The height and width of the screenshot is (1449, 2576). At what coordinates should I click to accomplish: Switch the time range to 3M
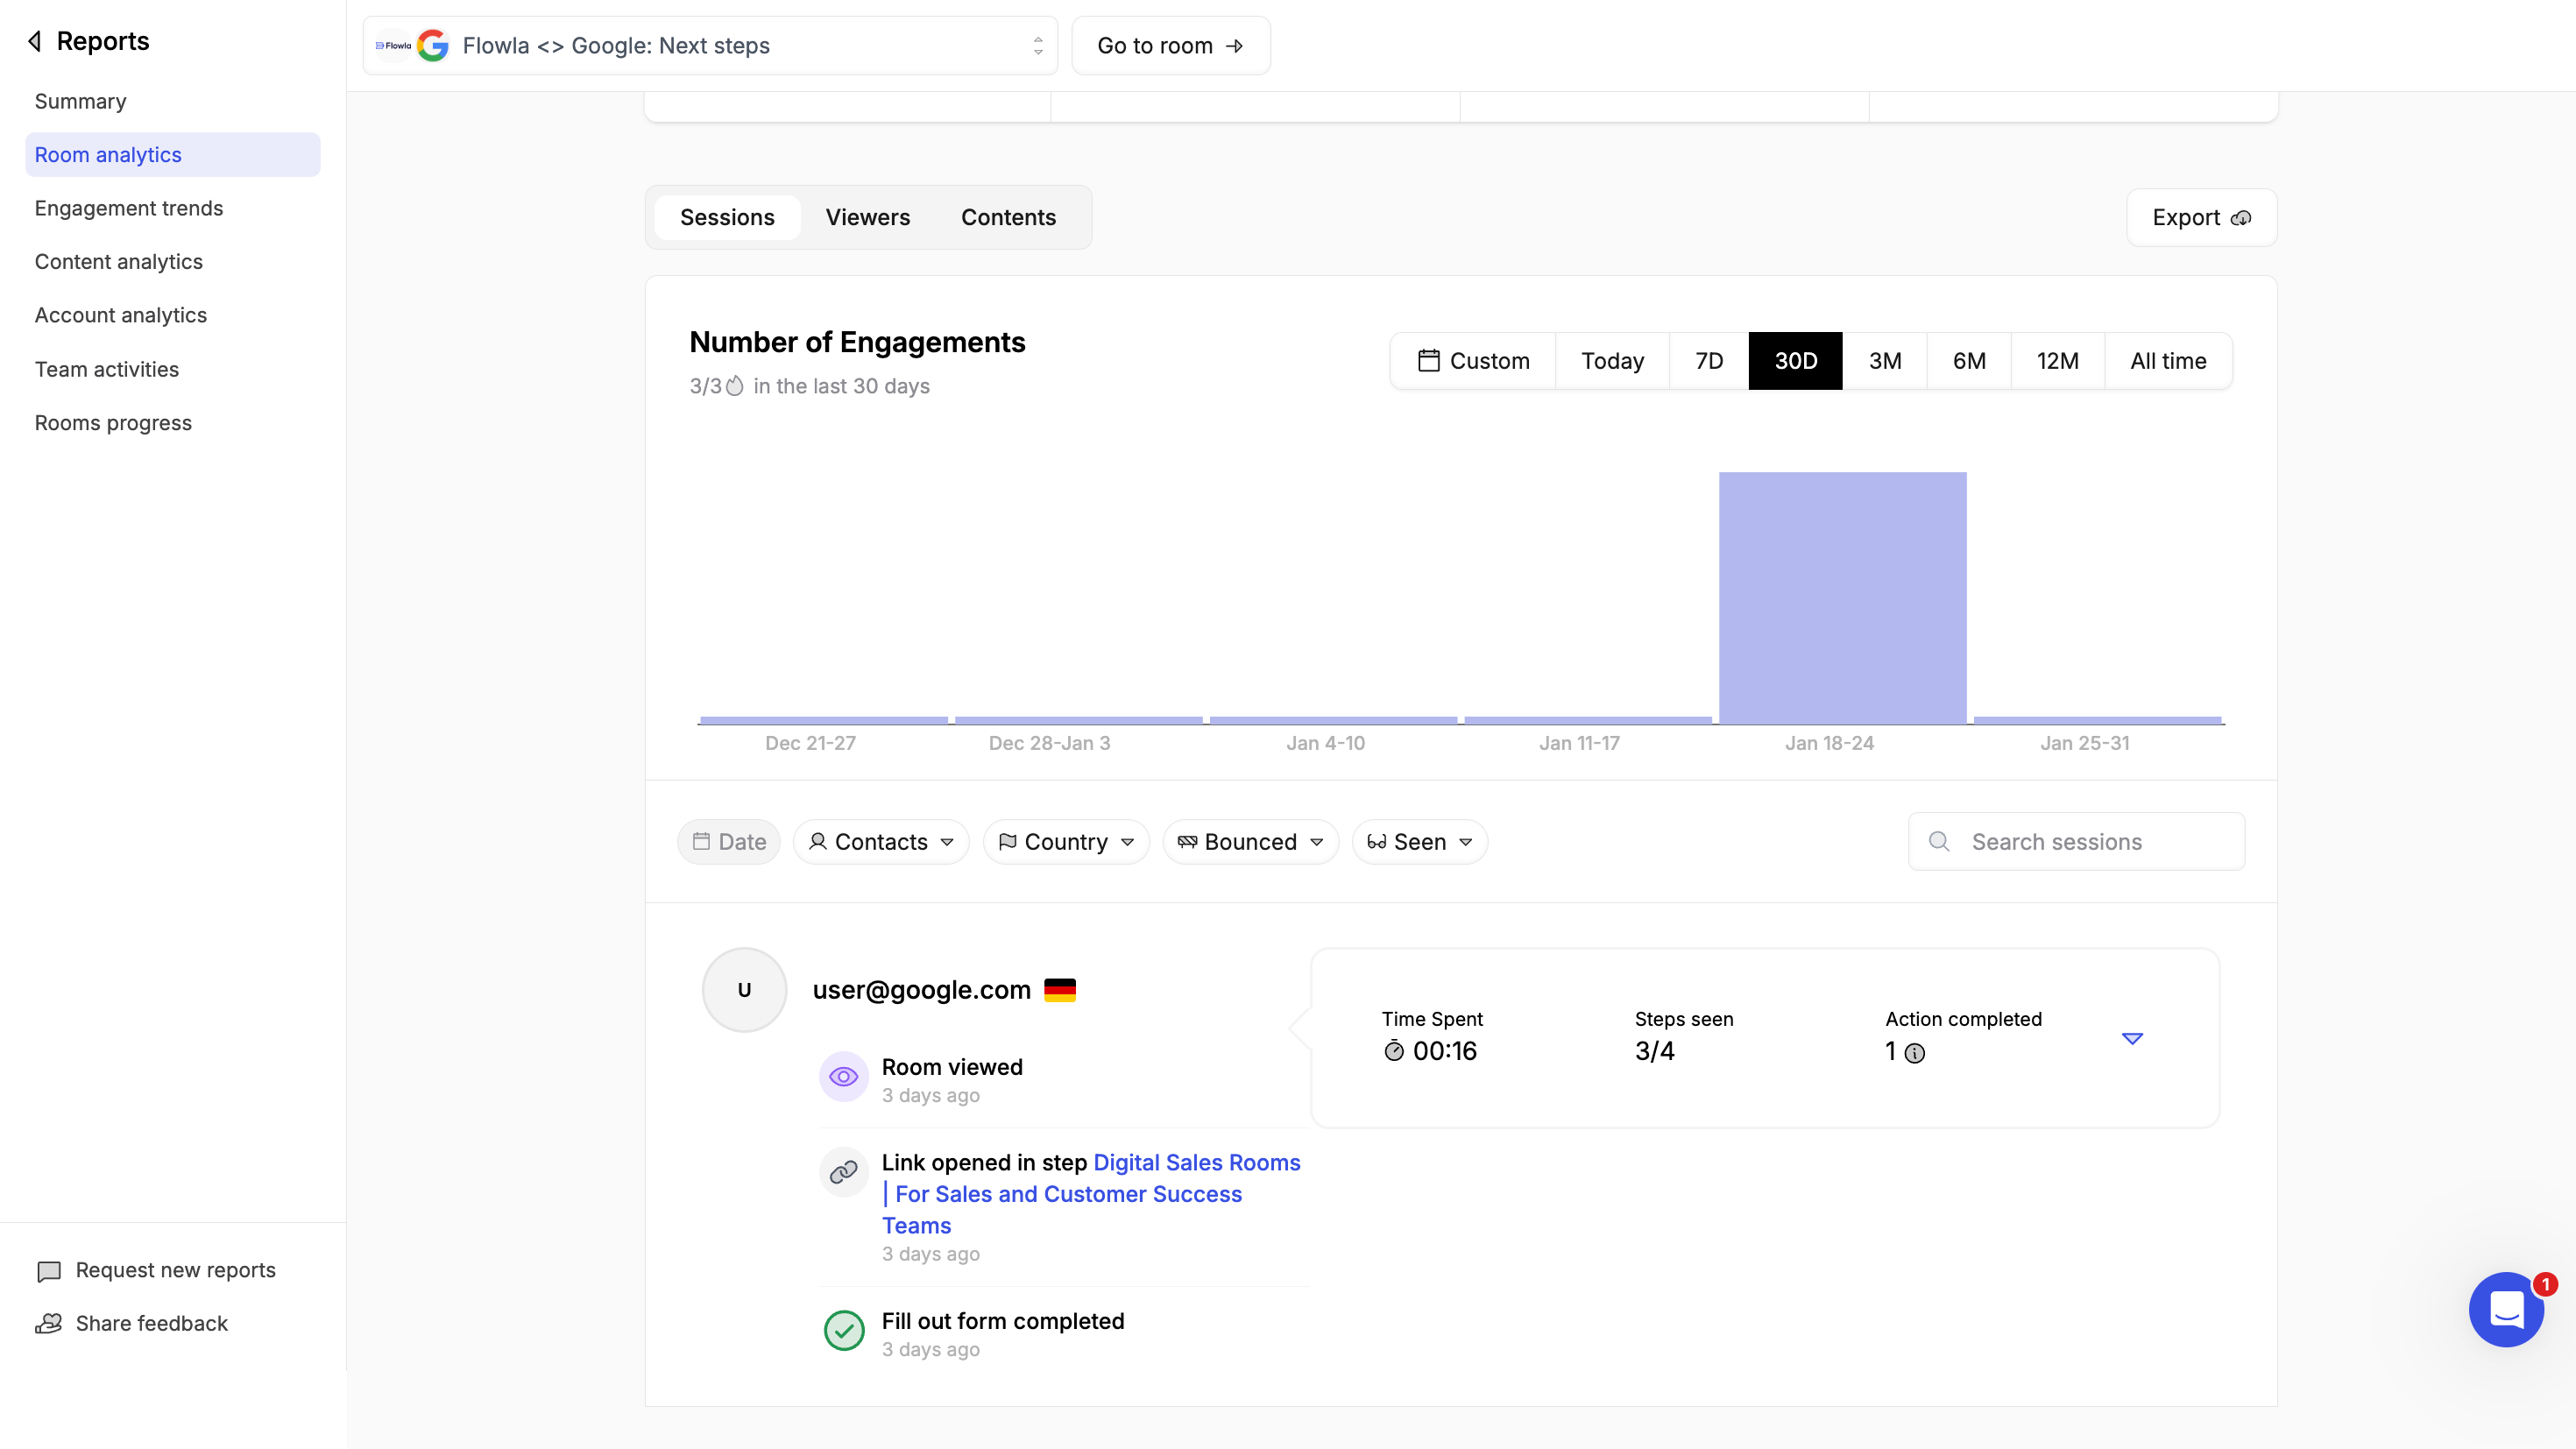[x=1884, y=361]
